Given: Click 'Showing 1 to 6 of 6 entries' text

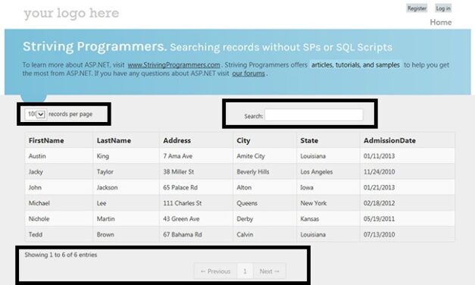Looking at the screenshot, I should point(61,255).
